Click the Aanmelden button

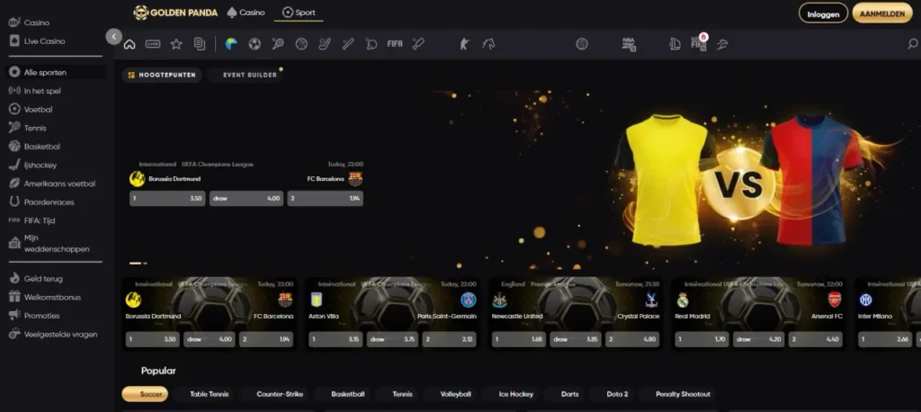(882, 13)
